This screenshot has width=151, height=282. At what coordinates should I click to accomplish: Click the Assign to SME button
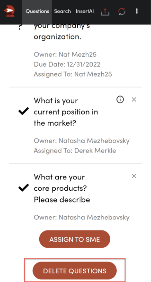click(75, 239)
